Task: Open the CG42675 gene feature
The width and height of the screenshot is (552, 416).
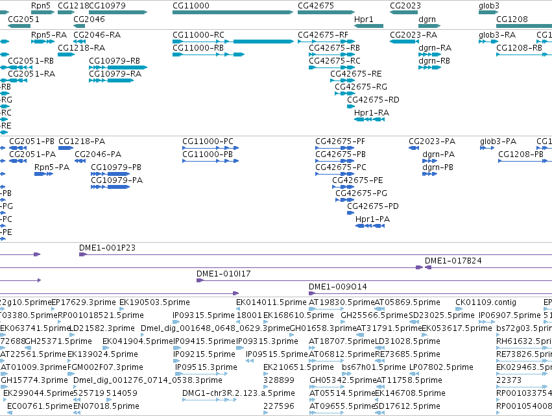Action: point(326,12)
